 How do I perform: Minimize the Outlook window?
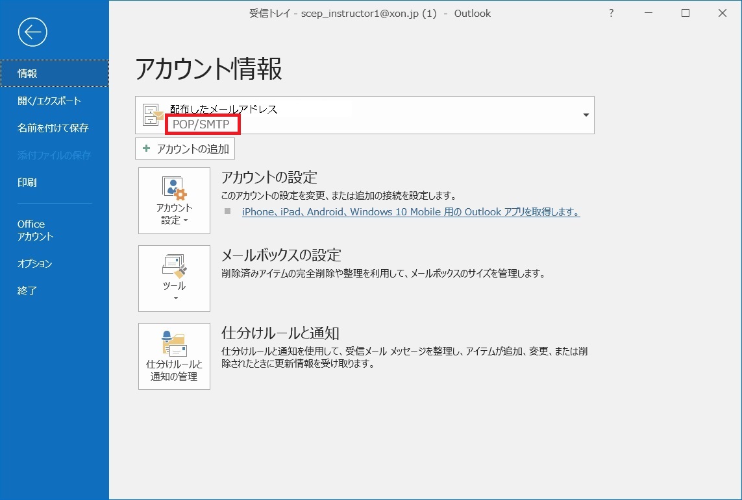649,13
